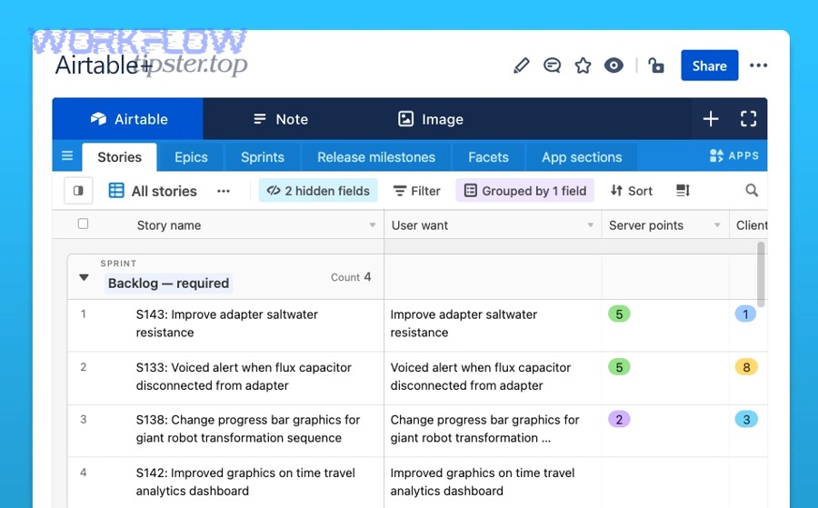Click row number 1

[83, 314]
